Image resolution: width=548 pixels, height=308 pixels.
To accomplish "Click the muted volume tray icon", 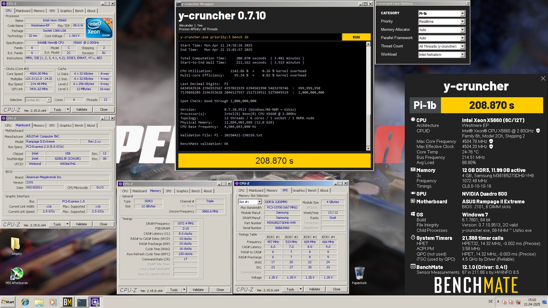I will click(504, 302).
